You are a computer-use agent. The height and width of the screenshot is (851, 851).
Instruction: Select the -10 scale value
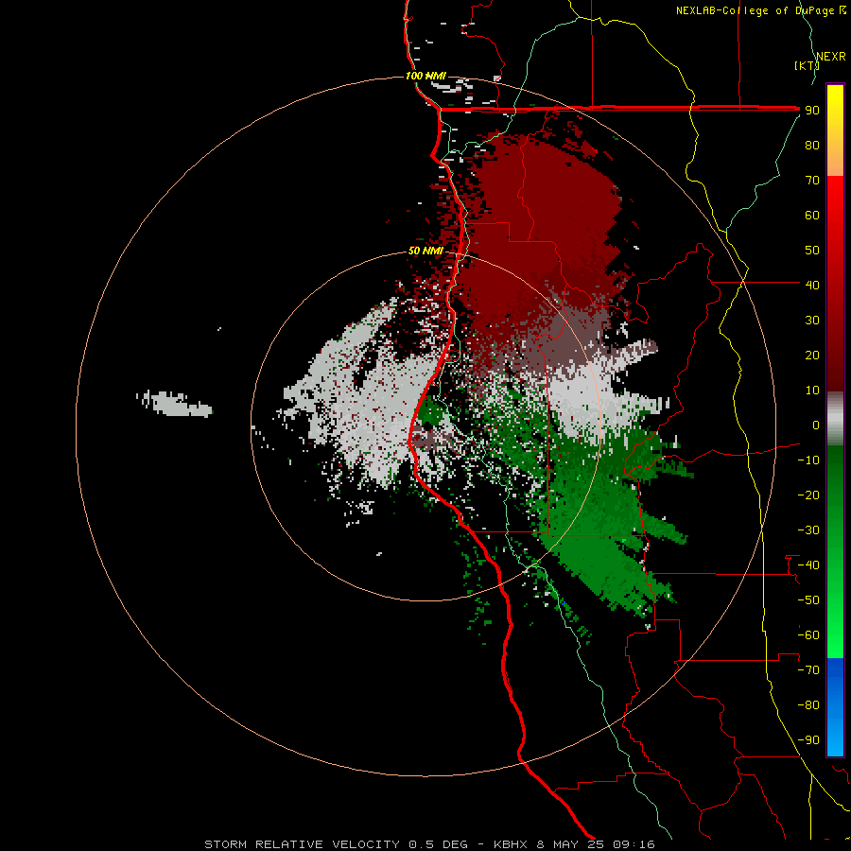pyautogui.click(x=808, y=460)
